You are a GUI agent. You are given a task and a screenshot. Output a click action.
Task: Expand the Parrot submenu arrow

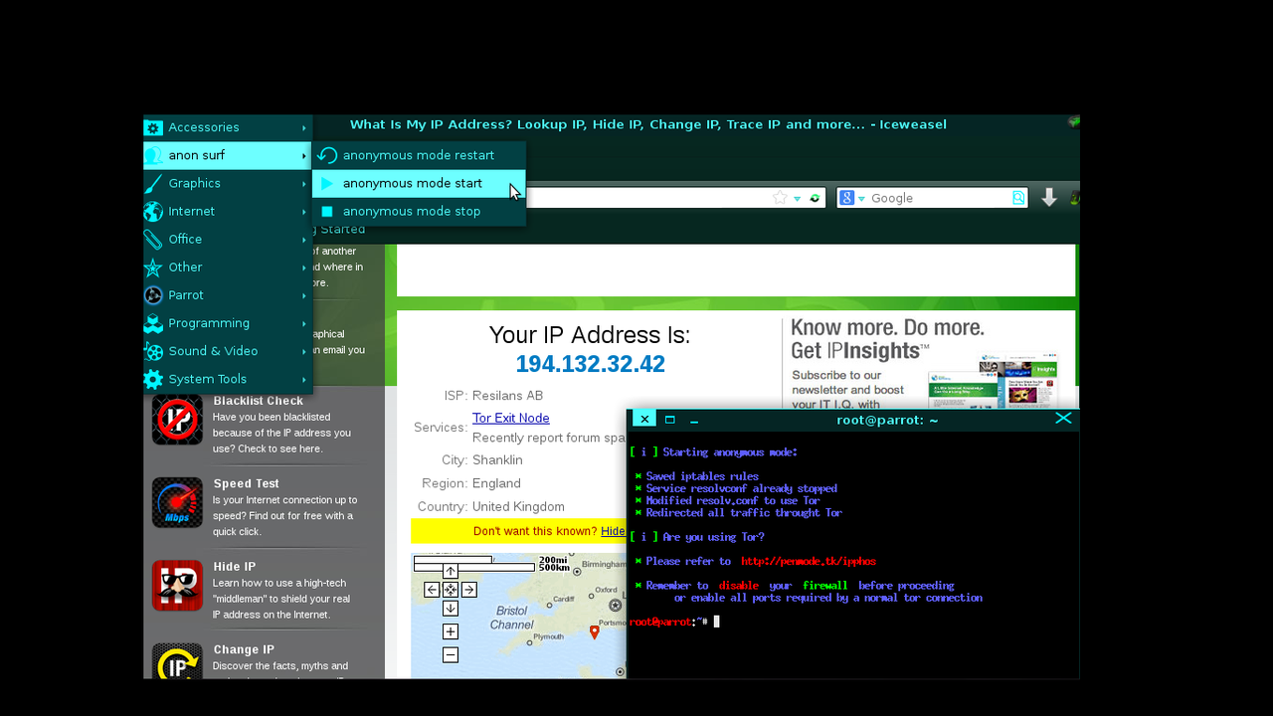[304, 294]
